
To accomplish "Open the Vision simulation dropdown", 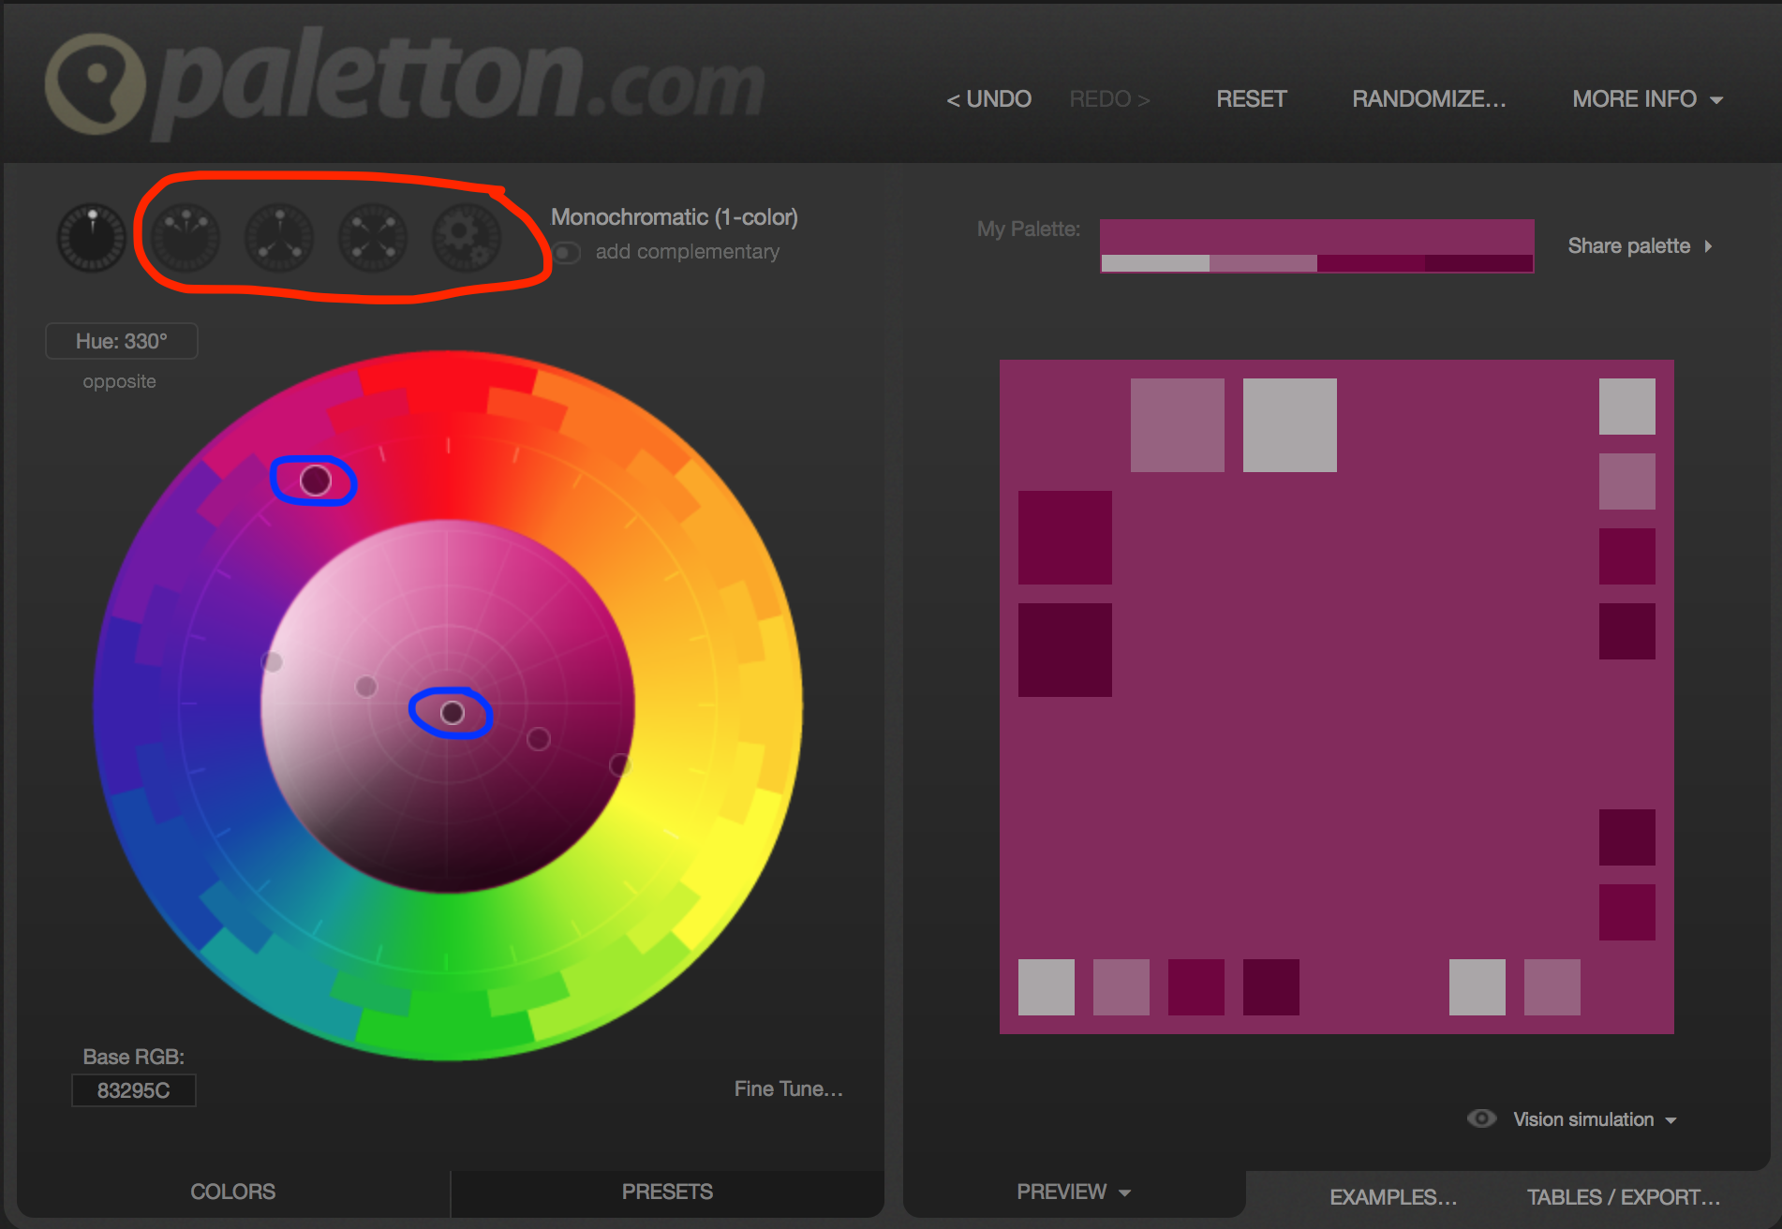I will [x=1595, y=1119].
